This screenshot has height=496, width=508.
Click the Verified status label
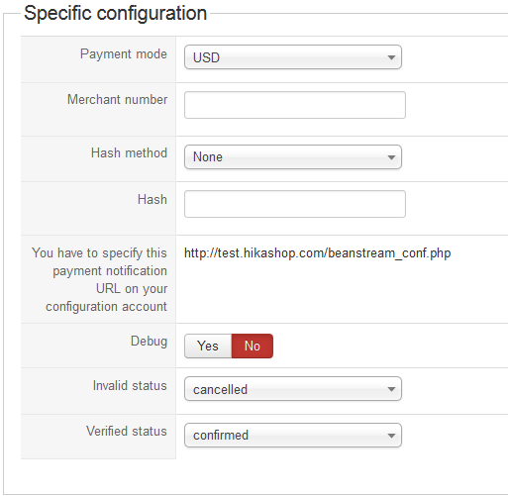(x=127, y=431)
